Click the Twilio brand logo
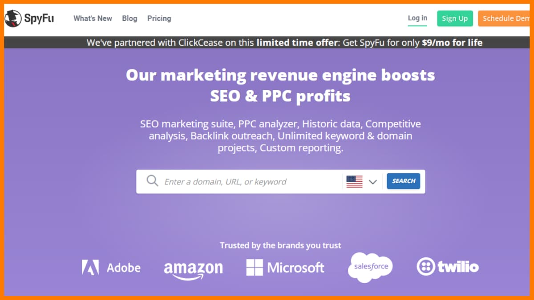Screen dimensions: 534x300 pos(448,267)
